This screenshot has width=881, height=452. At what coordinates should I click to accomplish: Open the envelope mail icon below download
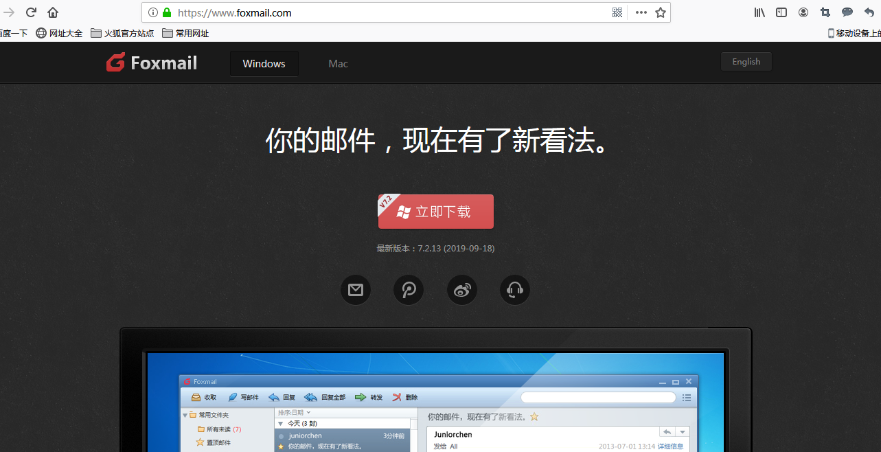coord(356,290)
